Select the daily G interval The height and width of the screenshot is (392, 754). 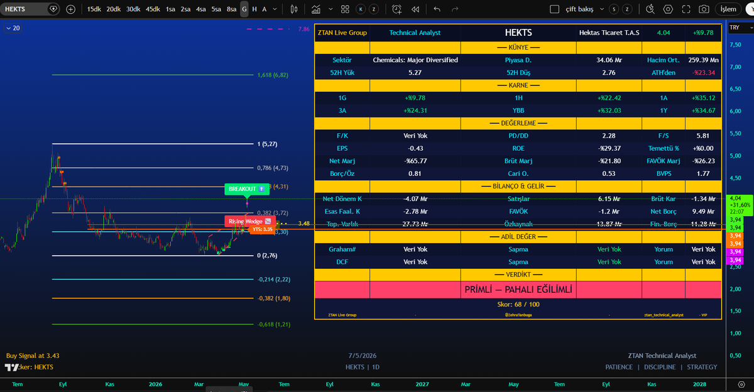pos(244,9)
